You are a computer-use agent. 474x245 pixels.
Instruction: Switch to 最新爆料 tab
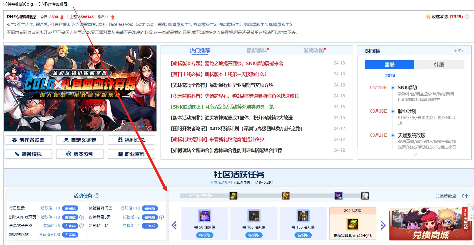257,50
